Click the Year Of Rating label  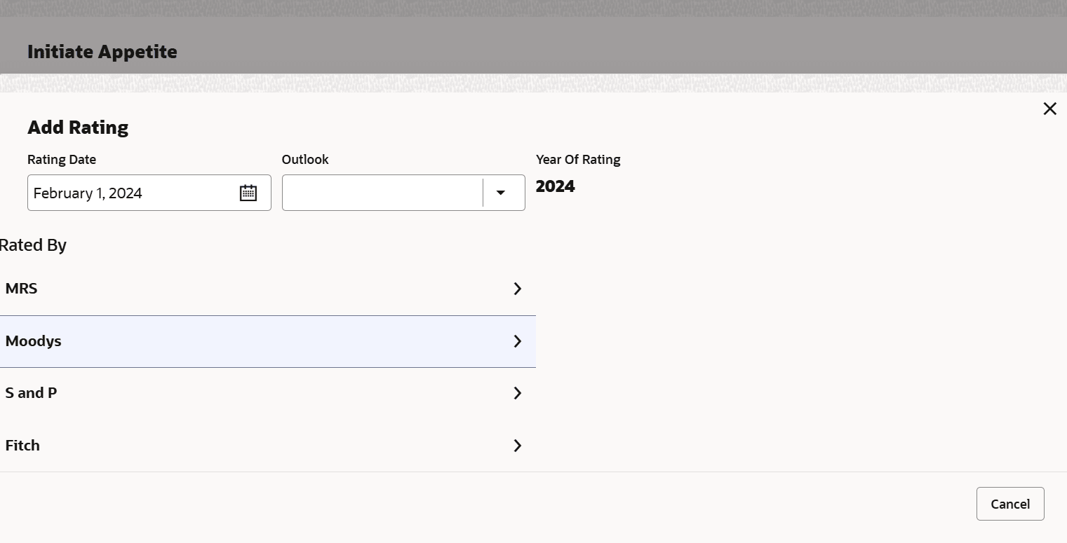pos(578,160)
